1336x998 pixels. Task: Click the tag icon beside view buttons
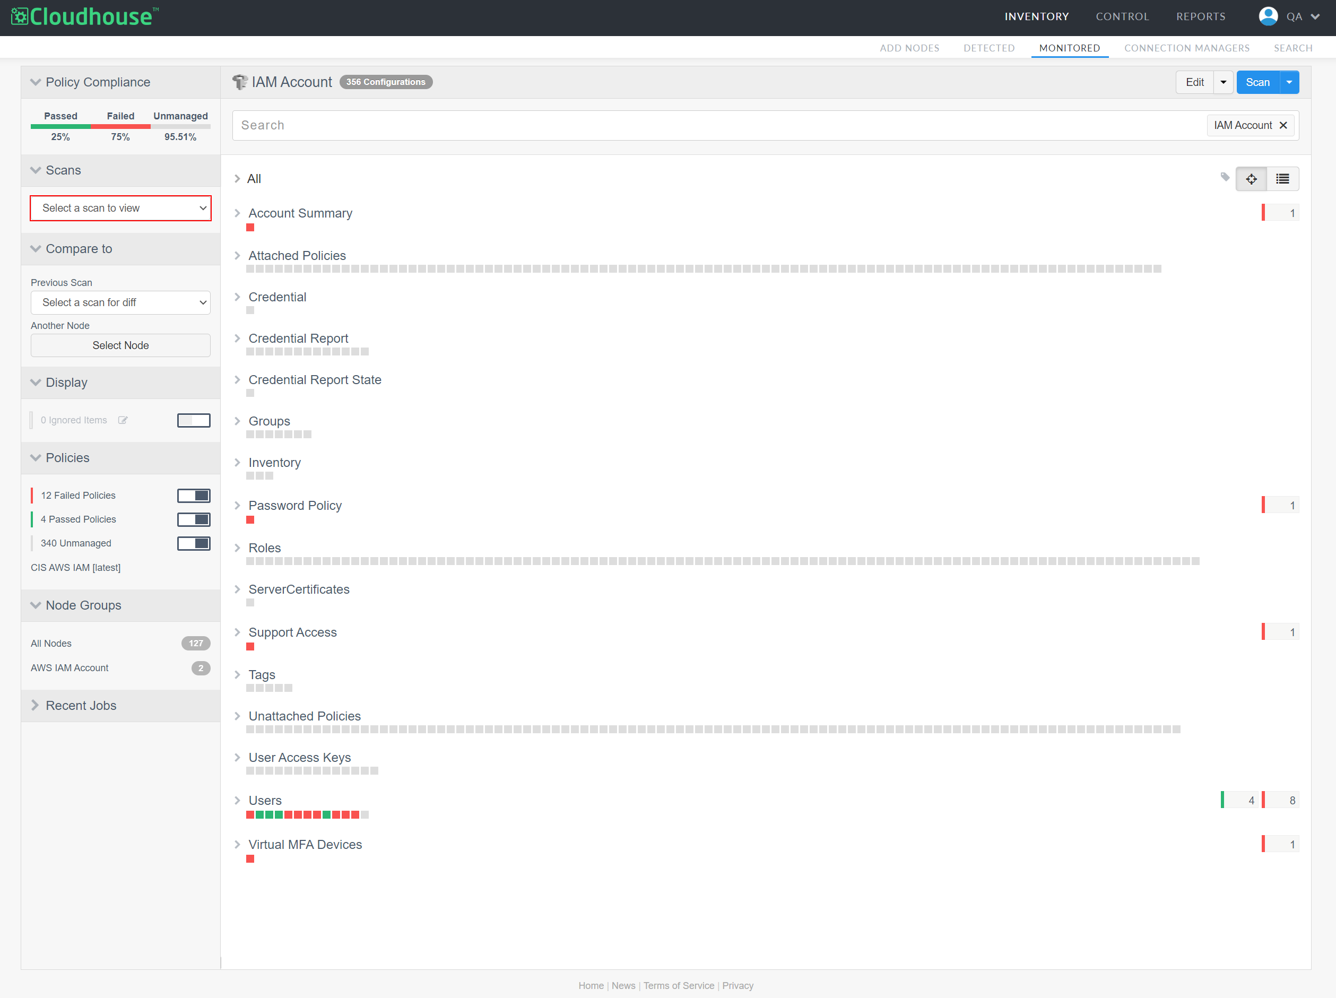point(1225,177)
